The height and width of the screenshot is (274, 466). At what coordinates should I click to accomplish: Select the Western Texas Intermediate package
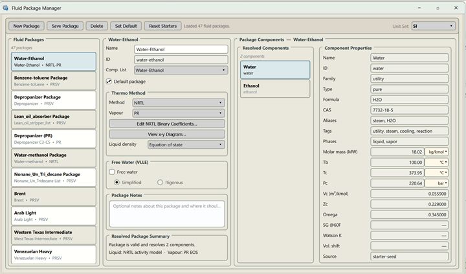(54, 235)
